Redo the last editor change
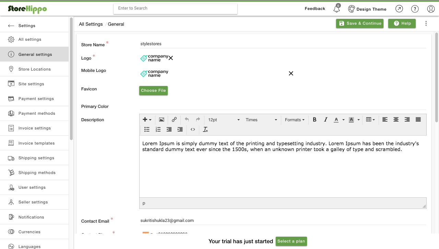The image size is (439, 249). tap(198, 120)
